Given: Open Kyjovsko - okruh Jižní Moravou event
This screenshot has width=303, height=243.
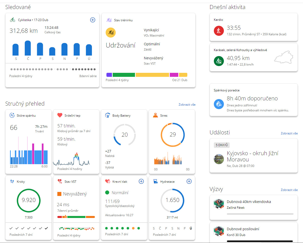Looking at the screenshot, I should click(x=252, y=156).
